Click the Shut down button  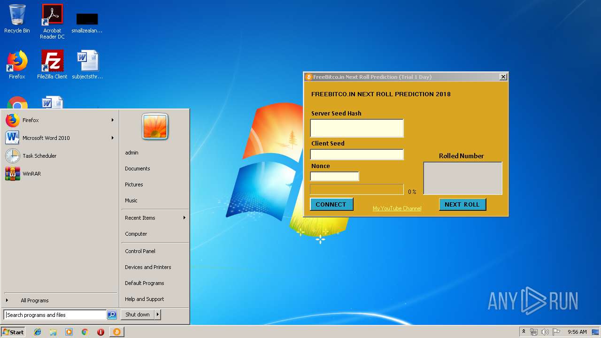pos(138,315)
